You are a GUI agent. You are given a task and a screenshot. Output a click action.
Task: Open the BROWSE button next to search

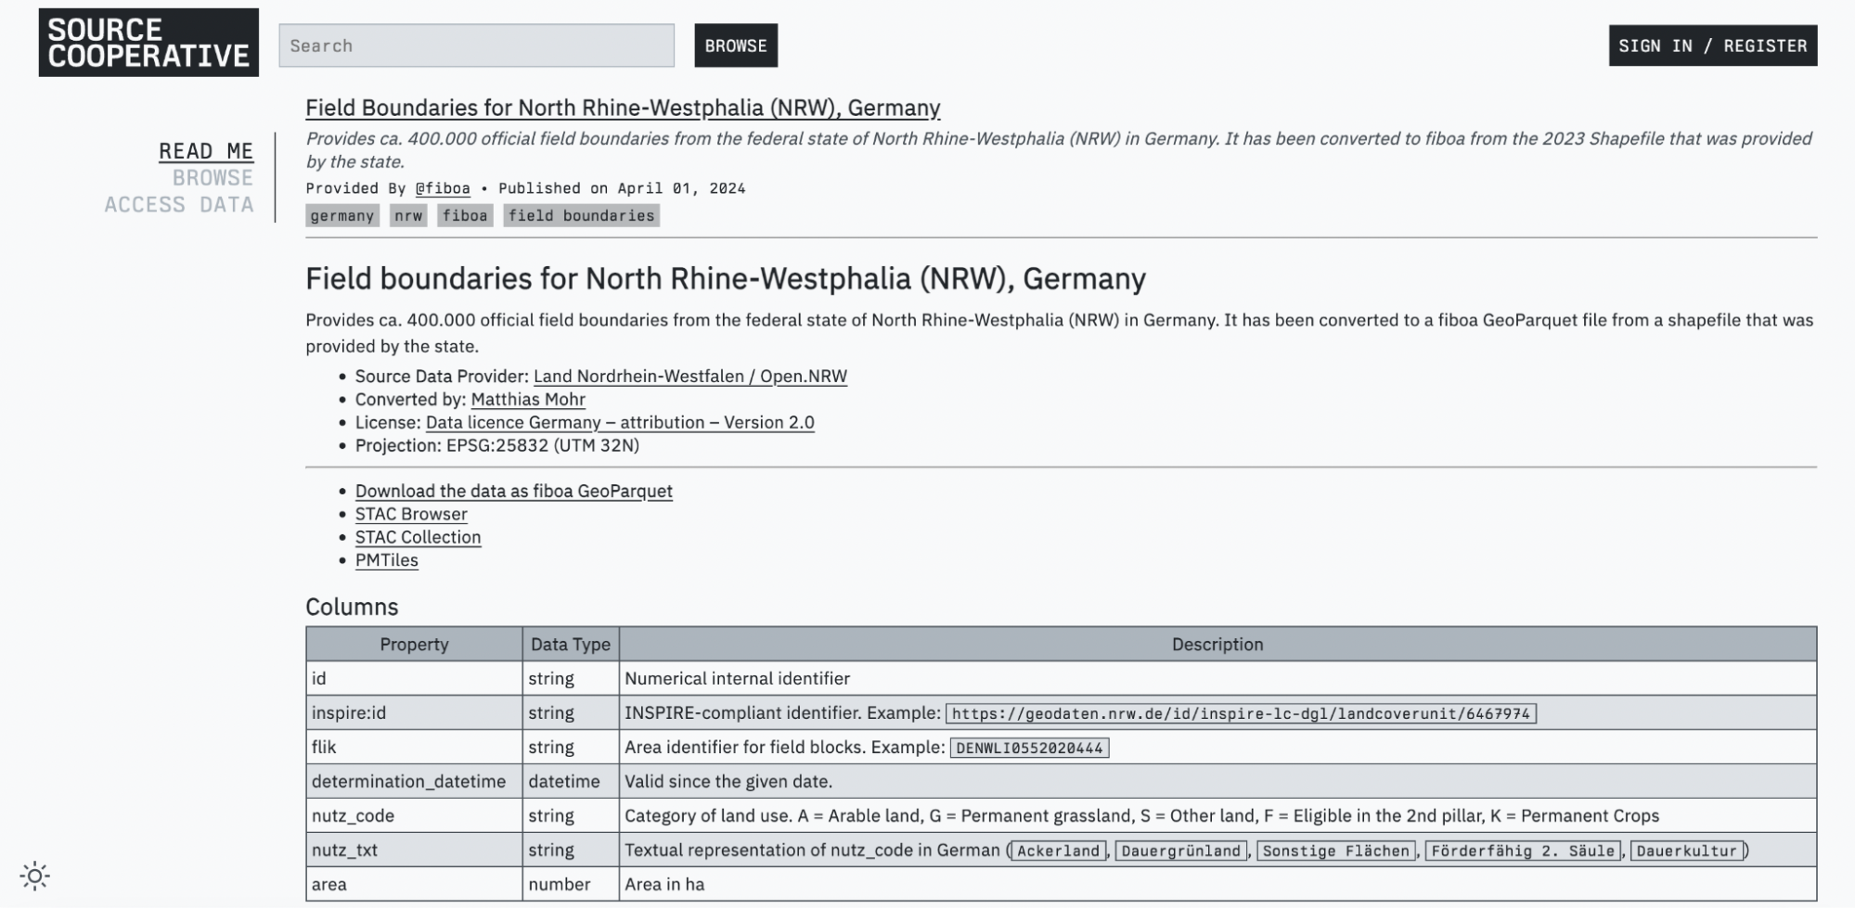point(735,45)
